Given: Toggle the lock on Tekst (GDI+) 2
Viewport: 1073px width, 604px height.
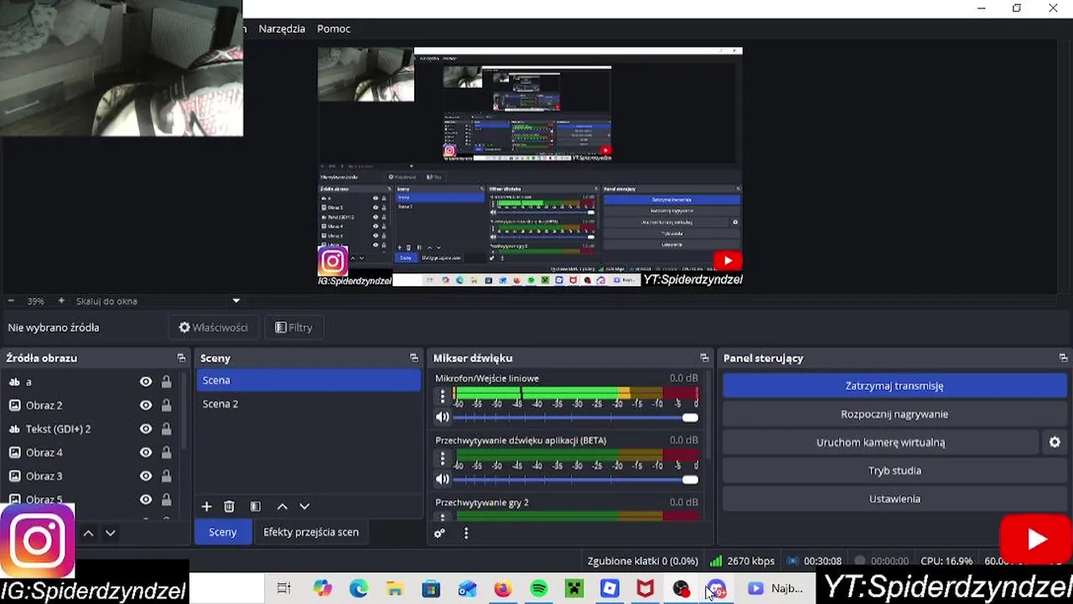Looking at the screenshot, I should tap(166, 429).
